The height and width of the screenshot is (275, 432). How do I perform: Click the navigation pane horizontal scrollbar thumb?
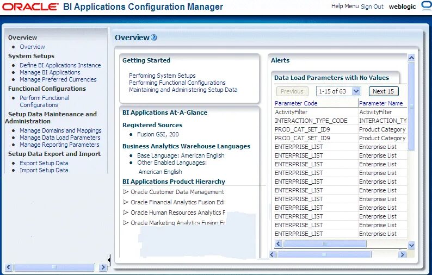54,267
